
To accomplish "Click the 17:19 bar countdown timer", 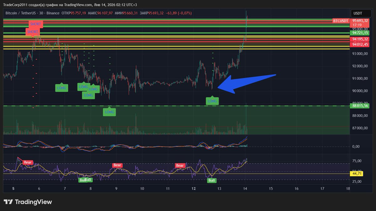I will click(x=358, y=24).
